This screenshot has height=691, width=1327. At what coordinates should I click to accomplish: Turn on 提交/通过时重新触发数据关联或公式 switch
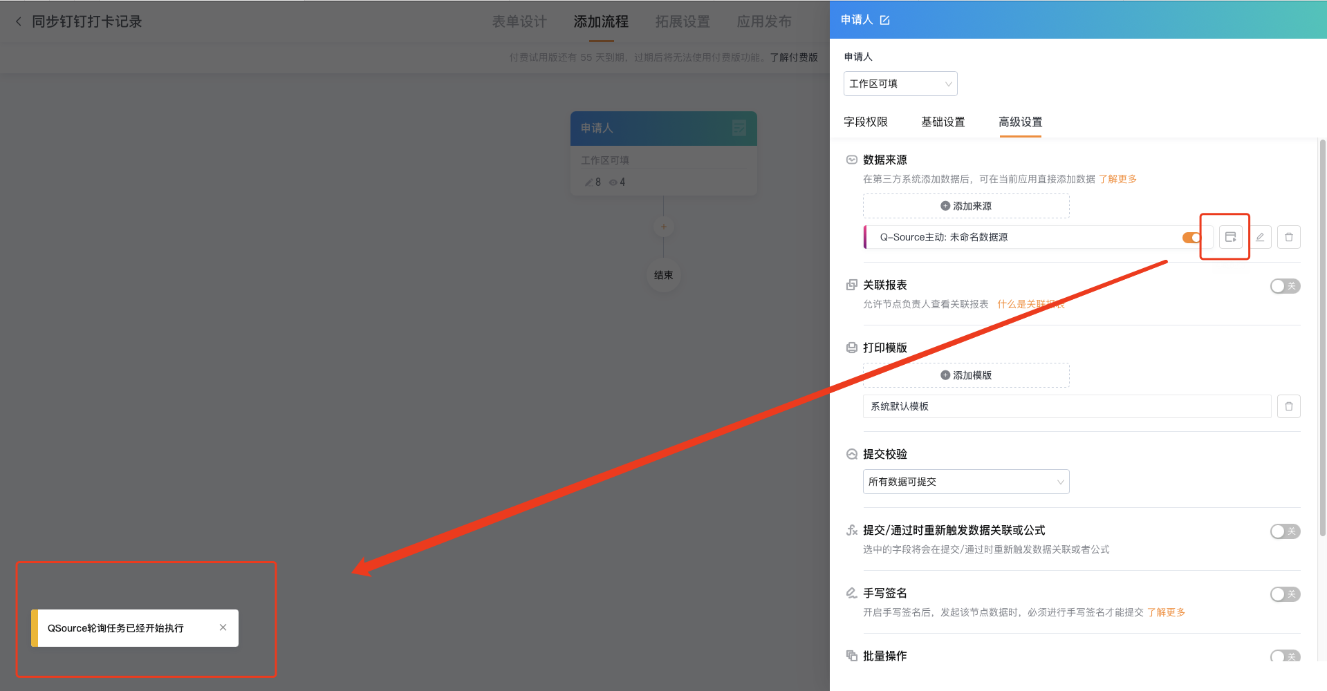tap(1285, 531)
